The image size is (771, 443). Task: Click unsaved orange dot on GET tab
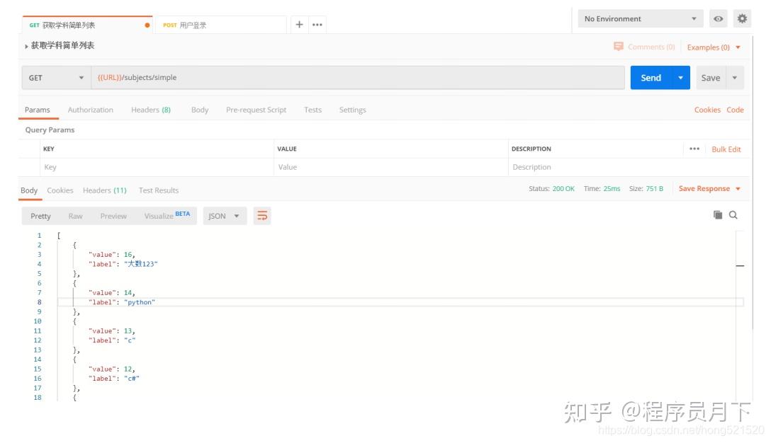tap(147, 25)
